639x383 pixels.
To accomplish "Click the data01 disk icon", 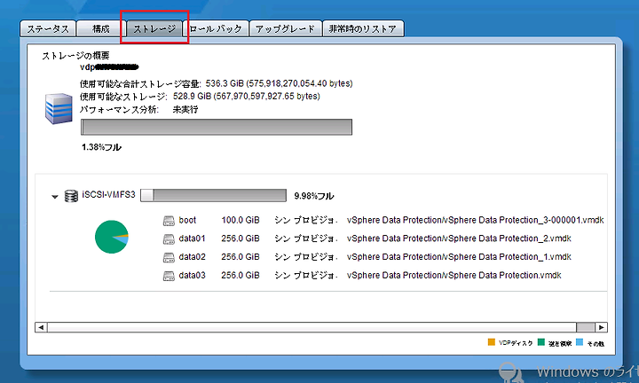I will click(169, 238).
